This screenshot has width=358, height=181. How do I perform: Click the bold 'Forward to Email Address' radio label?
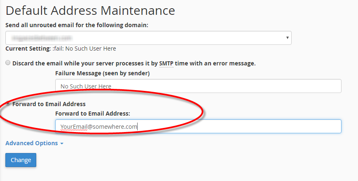pos(49,104)
